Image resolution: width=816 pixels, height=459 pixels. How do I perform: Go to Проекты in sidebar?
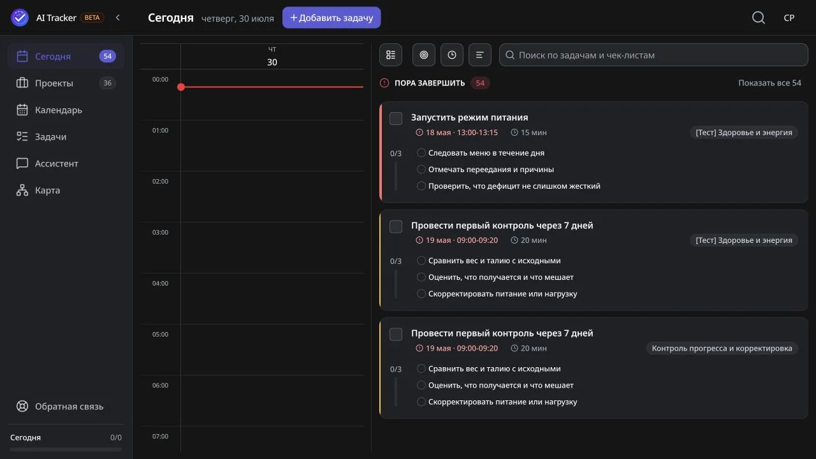click(66, 83)
